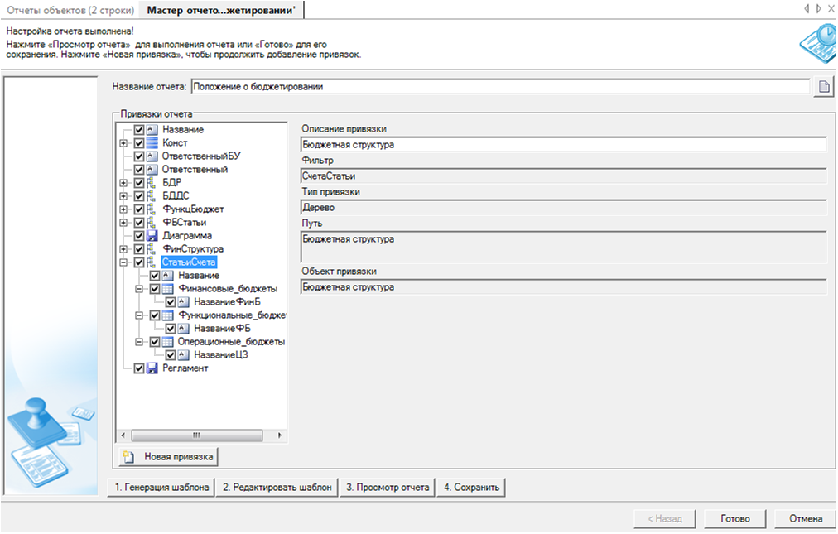Toggle the ФункцБюджет checkbox
The image size is (838, 534).
tap(138, 209)
